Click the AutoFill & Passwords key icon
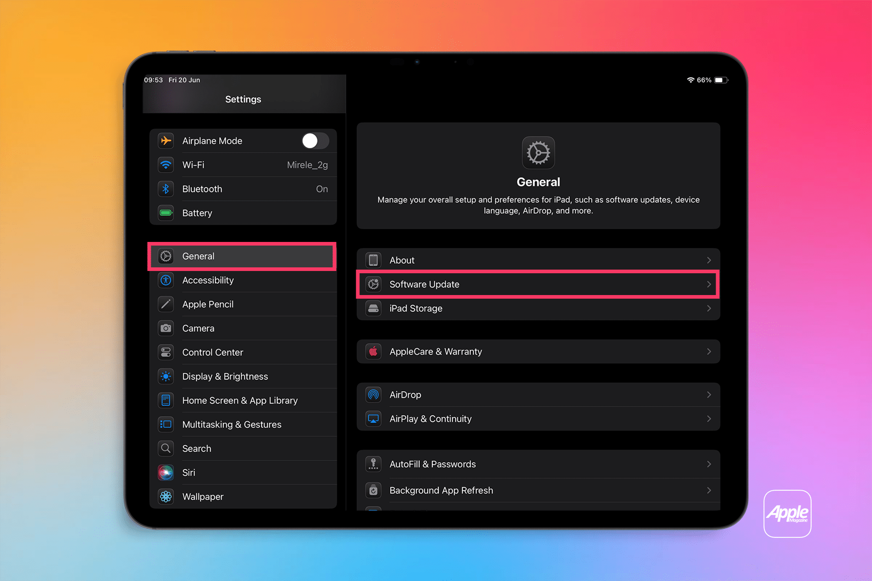Screen dimensions: 872x581 click(373, 464)
